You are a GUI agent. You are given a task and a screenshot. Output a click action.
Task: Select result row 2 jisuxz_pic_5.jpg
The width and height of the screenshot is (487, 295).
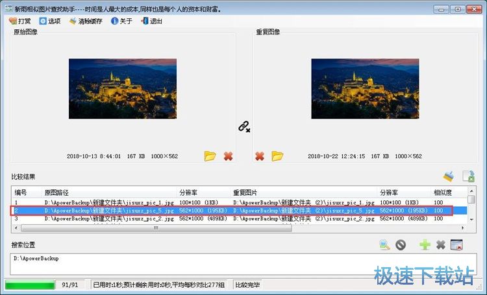pyautogui.click(x=239, y=211)
